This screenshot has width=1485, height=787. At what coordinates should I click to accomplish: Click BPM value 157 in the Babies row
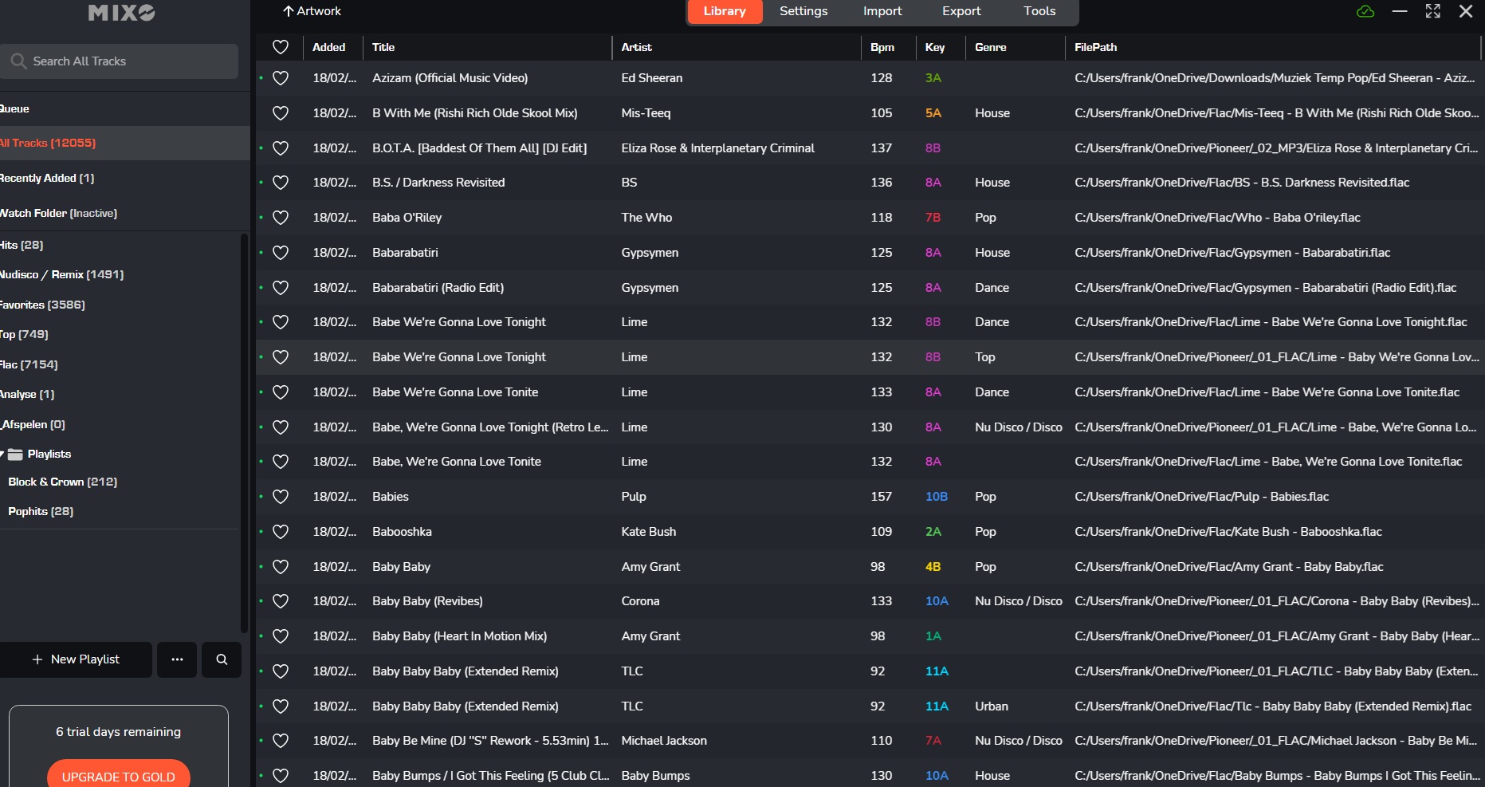click(881, 497)
